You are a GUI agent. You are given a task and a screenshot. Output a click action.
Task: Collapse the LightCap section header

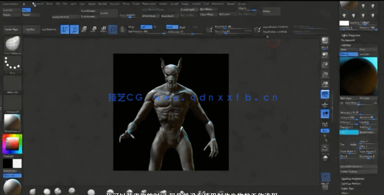tap(346, 45)
